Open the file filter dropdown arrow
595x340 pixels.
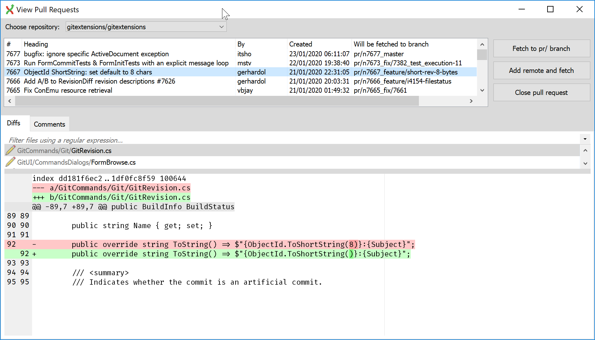coord(585,139)
